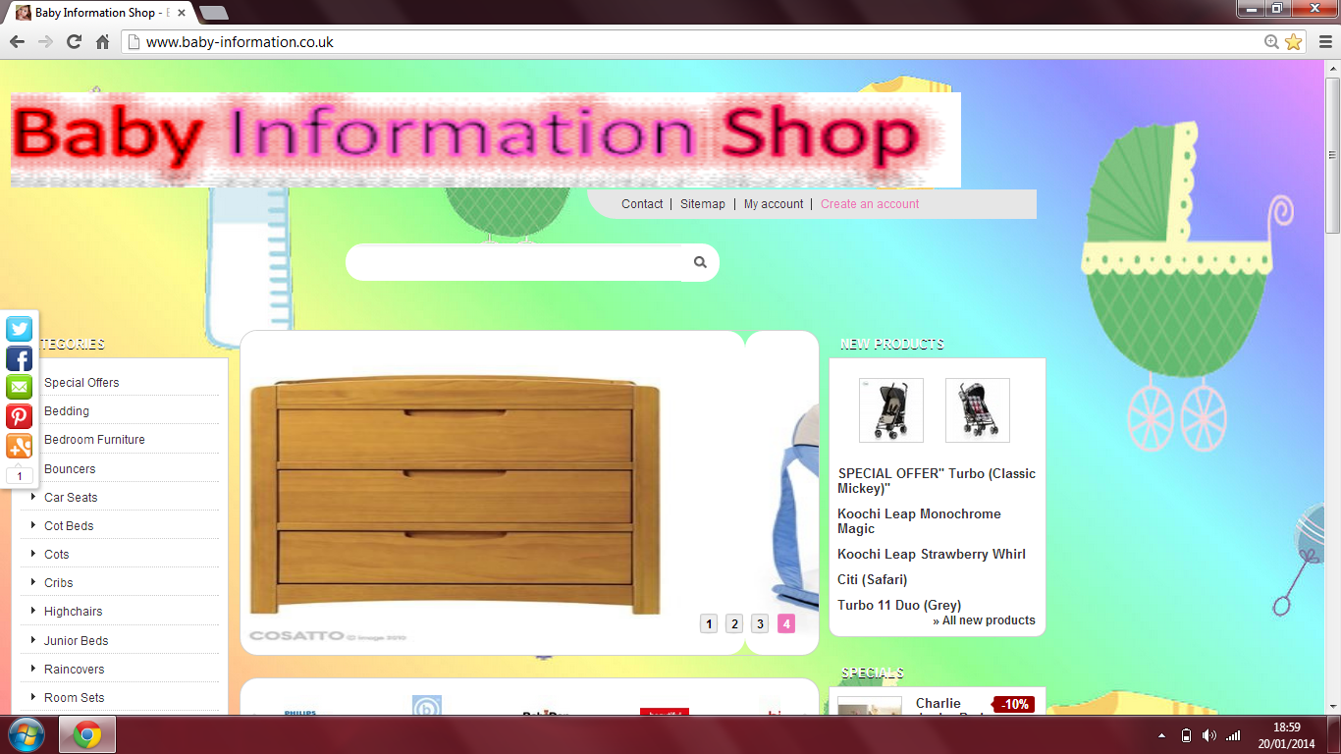Open a new browser tab
This screenshot has width=1341, height=754.
coord(213,13)
